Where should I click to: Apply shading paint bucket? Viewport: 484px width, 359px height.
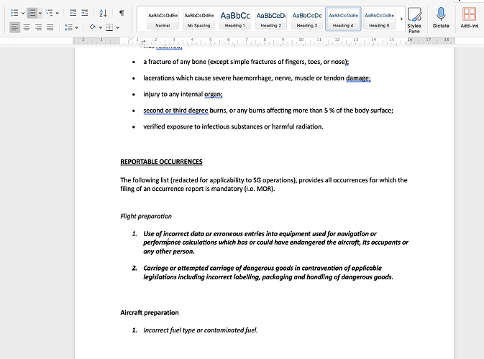coord(92,27)
